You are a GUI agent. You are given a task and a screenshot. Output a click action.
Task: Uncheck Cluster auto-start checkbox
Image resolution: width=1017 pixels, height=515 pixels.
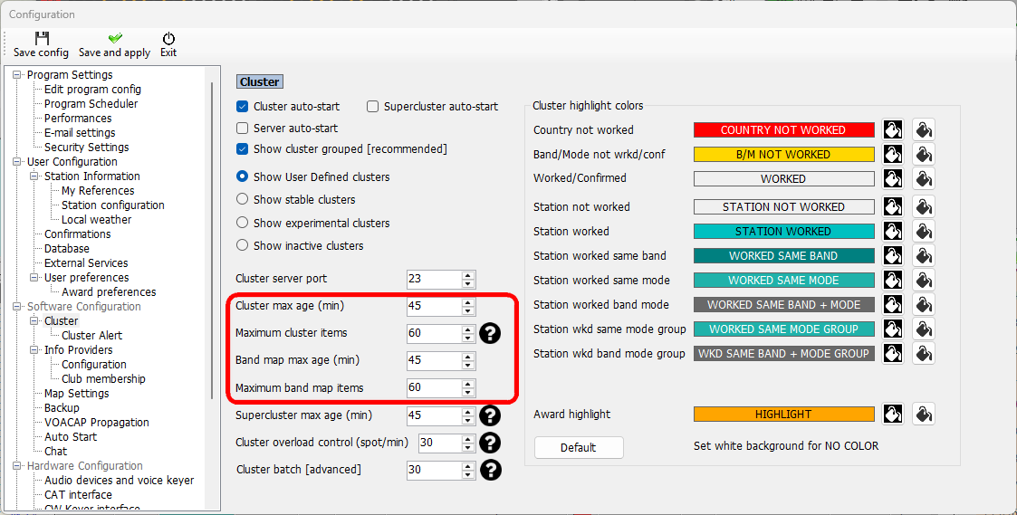click(x=243, y=107)
